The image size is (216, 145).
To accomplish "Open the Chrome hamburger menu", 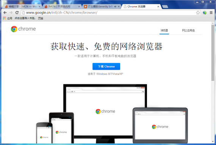I will pos(211,12).
